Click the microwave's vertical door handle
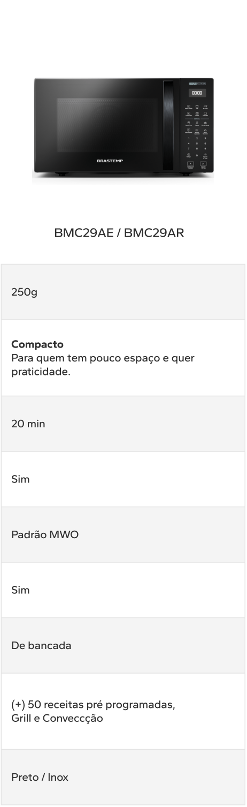 pyautogui.click(x=168, y=126)
